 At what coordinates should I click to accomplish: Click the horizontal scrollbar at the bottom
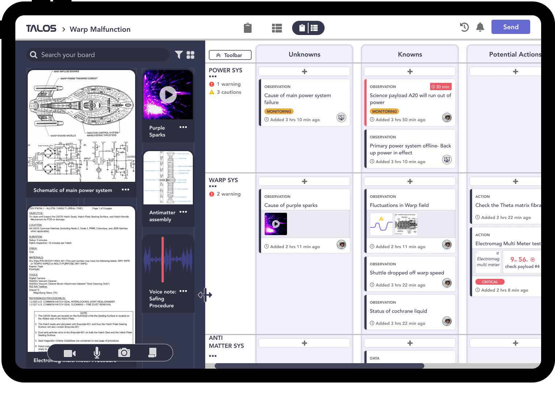[319, 366]
